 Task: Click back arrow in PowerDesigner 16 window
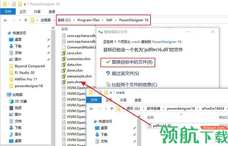pyautogui.click(x=6, y=20)
